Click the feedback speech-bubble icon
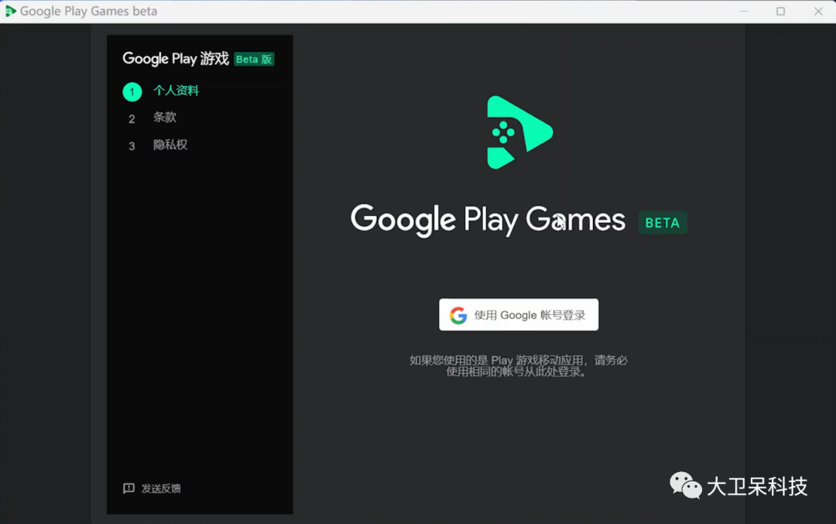Image resolution: width=836 pixels, height=524 pixels. coord(128,488)
